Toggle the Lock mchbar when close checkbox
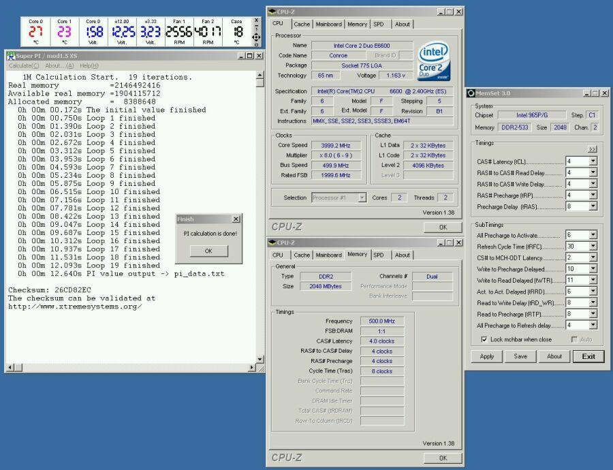Screen dimensions: 613x470 click(484, 339)
